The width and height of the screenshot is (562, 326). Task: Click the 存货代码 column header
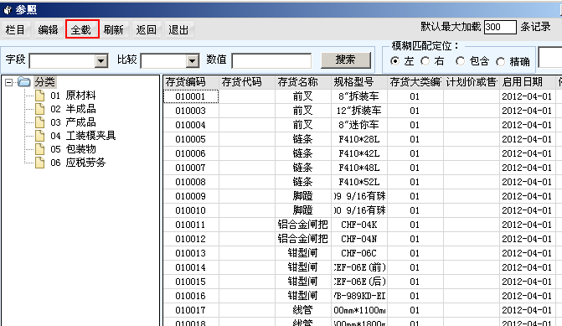[x=247, y=82]
